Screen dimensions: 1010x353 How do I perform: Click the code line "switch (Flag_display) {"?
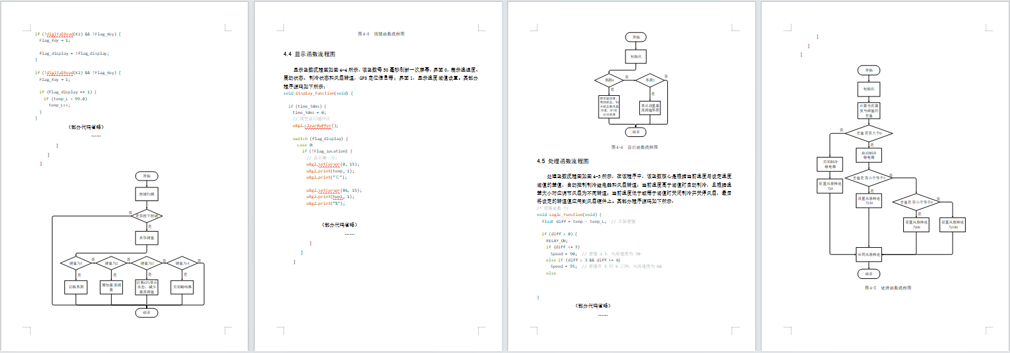click(320, 139)
